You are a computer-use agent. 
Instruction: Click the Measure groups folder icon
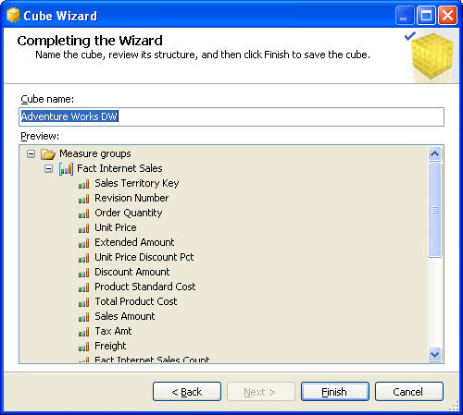(x=48, y=153)
